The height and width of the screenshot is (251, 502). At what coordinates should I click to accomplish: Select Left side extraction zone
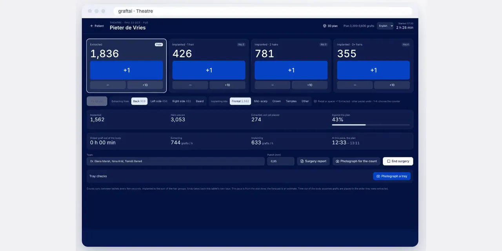coord(159,101)
